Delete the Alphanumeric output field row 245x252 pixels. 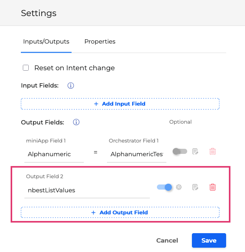click(213, 152)
